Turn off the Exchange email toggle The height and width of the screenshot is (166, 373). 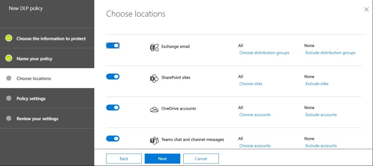tap(113, 46)
